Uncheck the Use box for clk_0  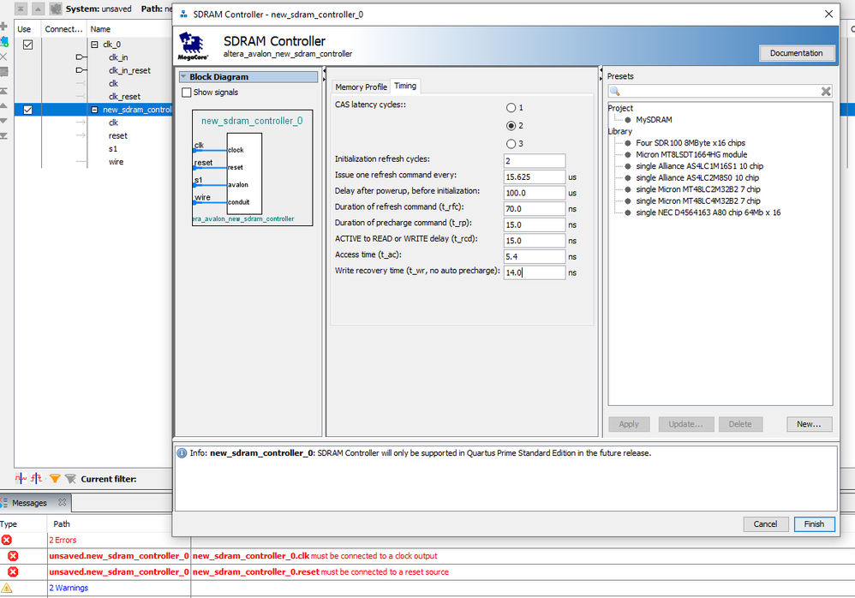pos(27,45)
